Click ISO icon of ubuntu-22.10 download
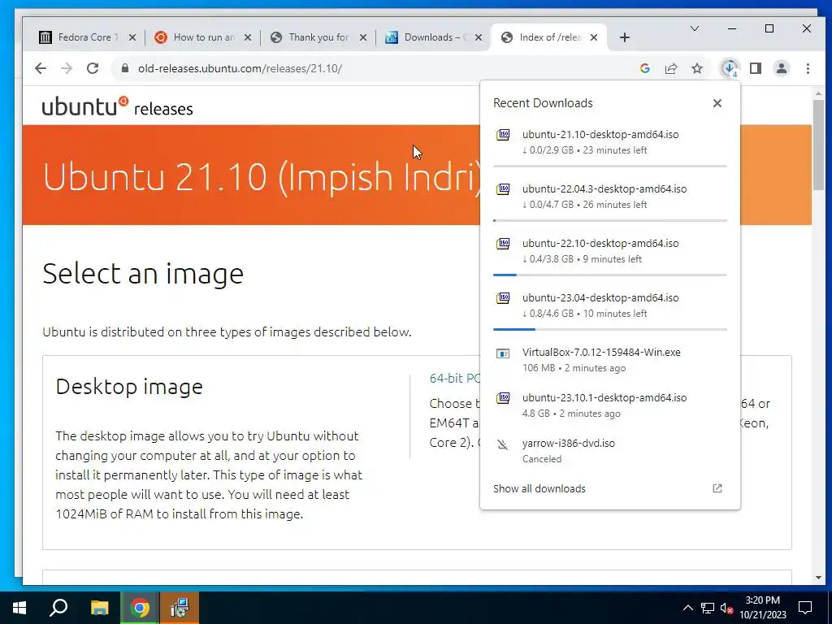832x624 pixels. [503, 244]
